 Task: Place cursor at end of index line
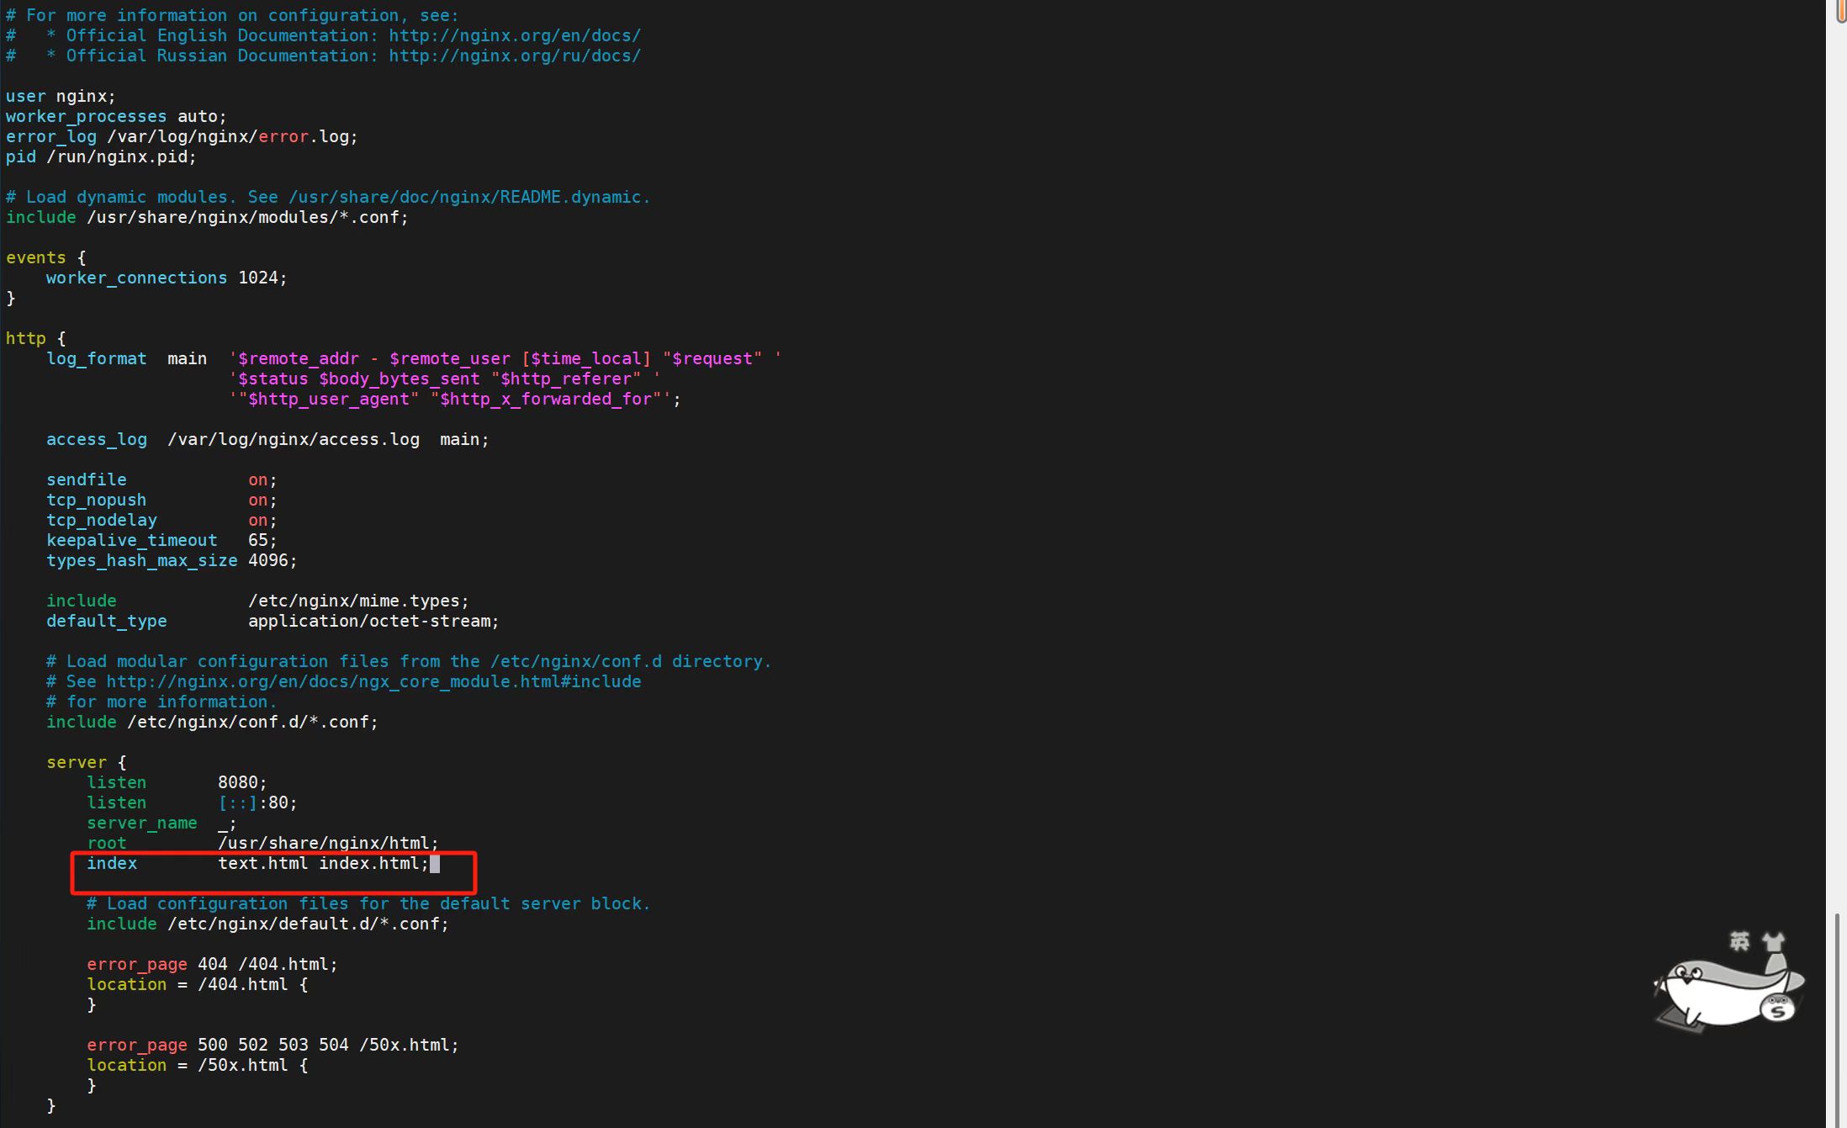434,864
